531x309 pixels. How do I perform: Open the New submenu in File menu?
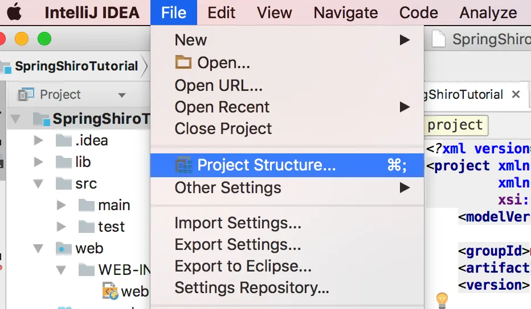(191, 40)
